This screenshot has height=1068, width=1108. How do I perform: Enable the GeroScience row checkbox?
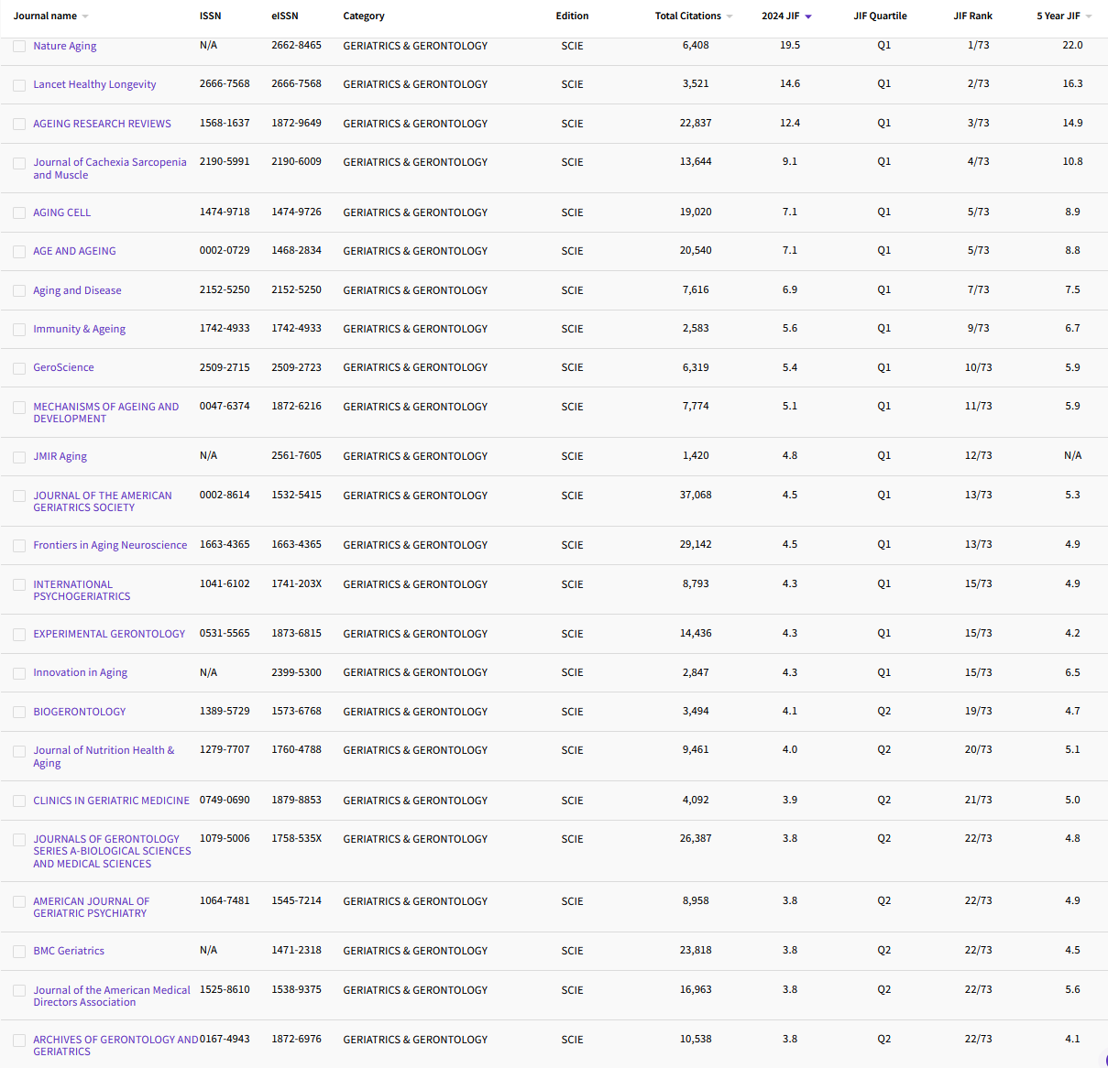click(19, 367)
